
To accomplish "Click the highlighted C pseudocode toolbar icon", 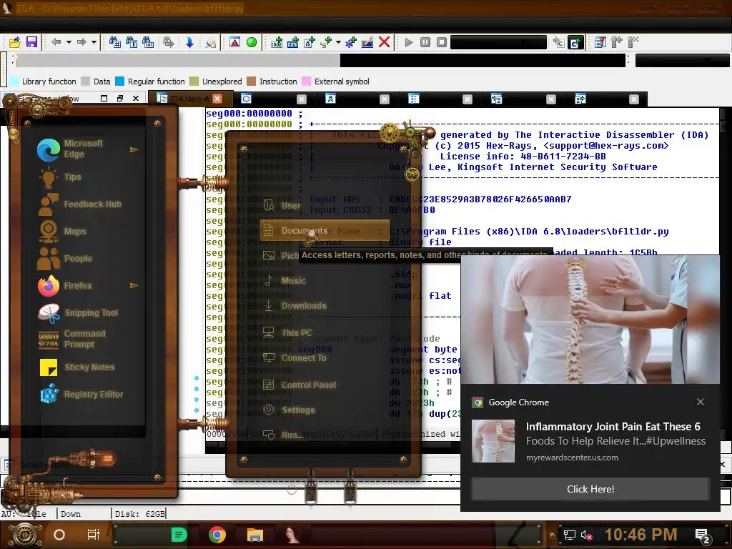I will (575, 42).
